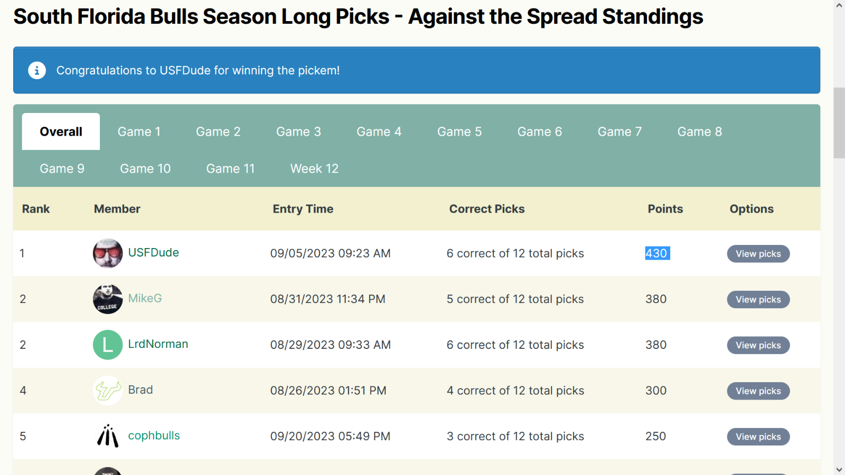Image resolution: width=845 pixels, height=475 pixels.
Task: Show the Game 10 standings tab
Action: point(145,168)
